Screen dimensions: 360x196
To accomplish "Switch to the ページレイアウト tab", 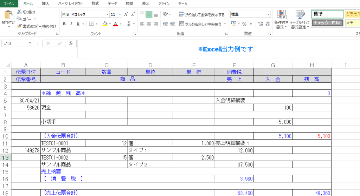I will pos(70,4).
